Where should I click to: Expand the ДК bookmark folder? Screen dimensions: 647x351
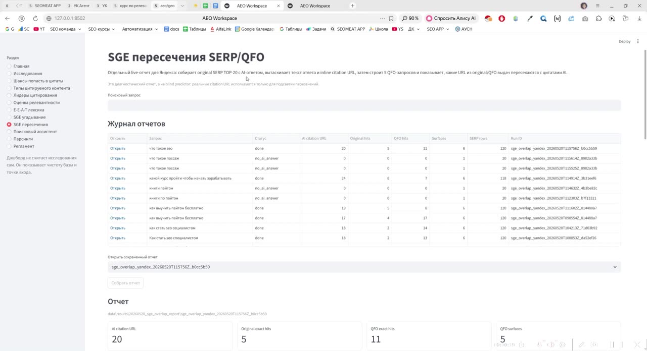(x=414, y=29)
